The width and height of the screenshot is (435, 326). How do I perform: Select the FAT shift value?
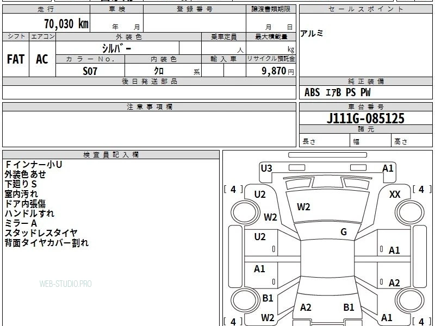pos(16,59)
